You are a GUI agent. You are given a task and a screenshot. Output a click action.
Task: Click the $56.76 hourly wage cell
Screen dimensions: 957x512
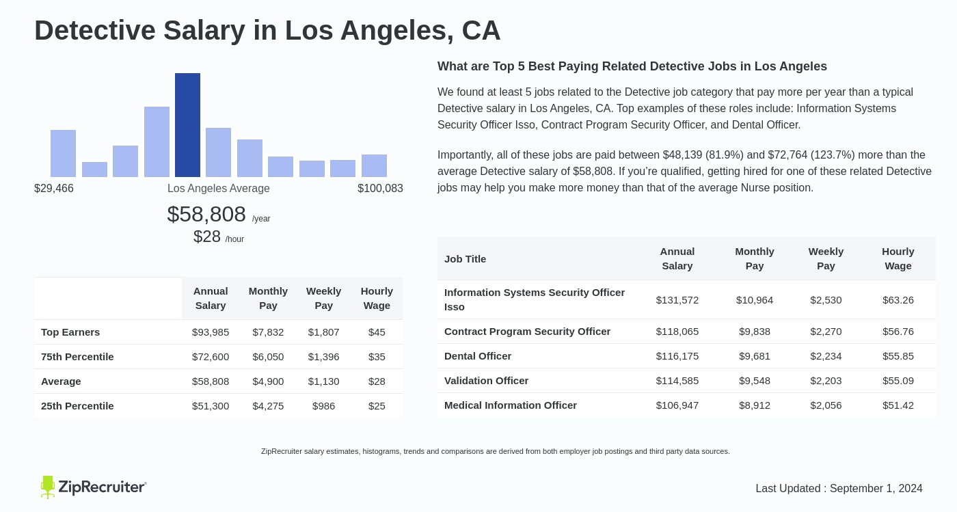pyautogui.click(x=898, y=332)
